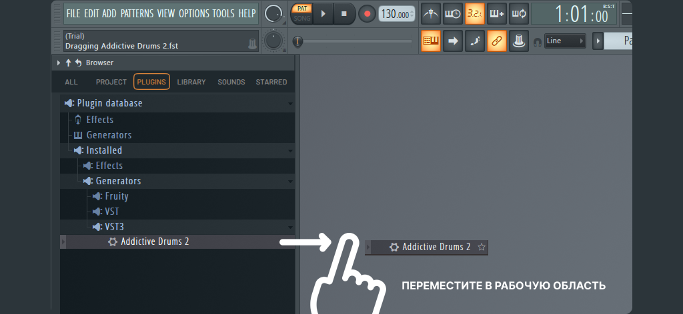The image size is (683, 314).
Task: Select Generators folder under Installed
Action: tap(177, 181)
